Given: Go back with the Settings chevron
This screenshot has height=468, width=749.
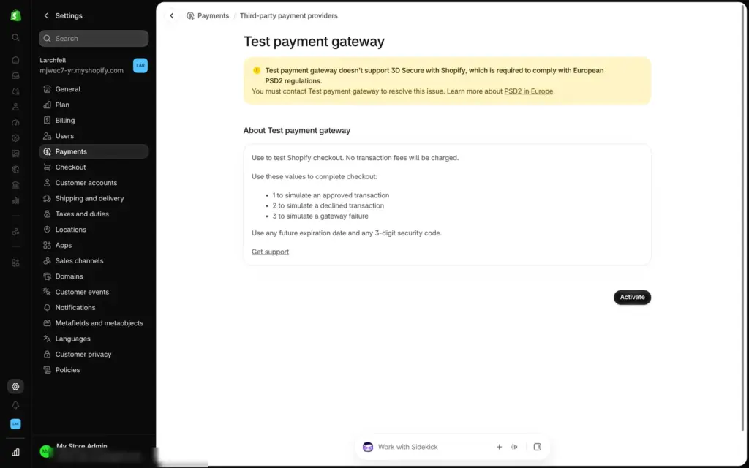Looking at the screenshot, I should tap(46, 16).
